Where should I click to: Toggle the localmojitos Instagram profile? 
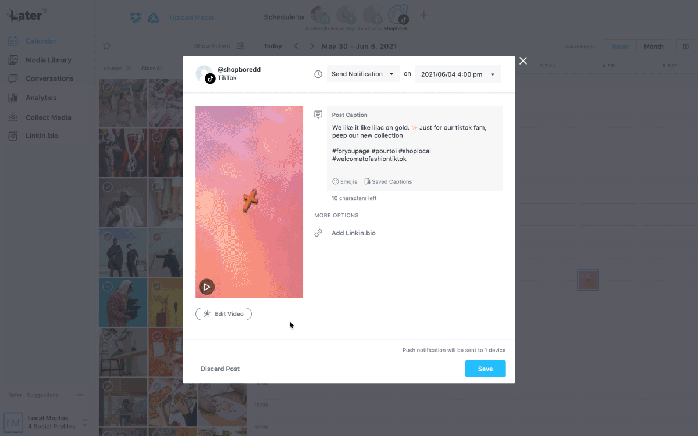click(320, 16)
